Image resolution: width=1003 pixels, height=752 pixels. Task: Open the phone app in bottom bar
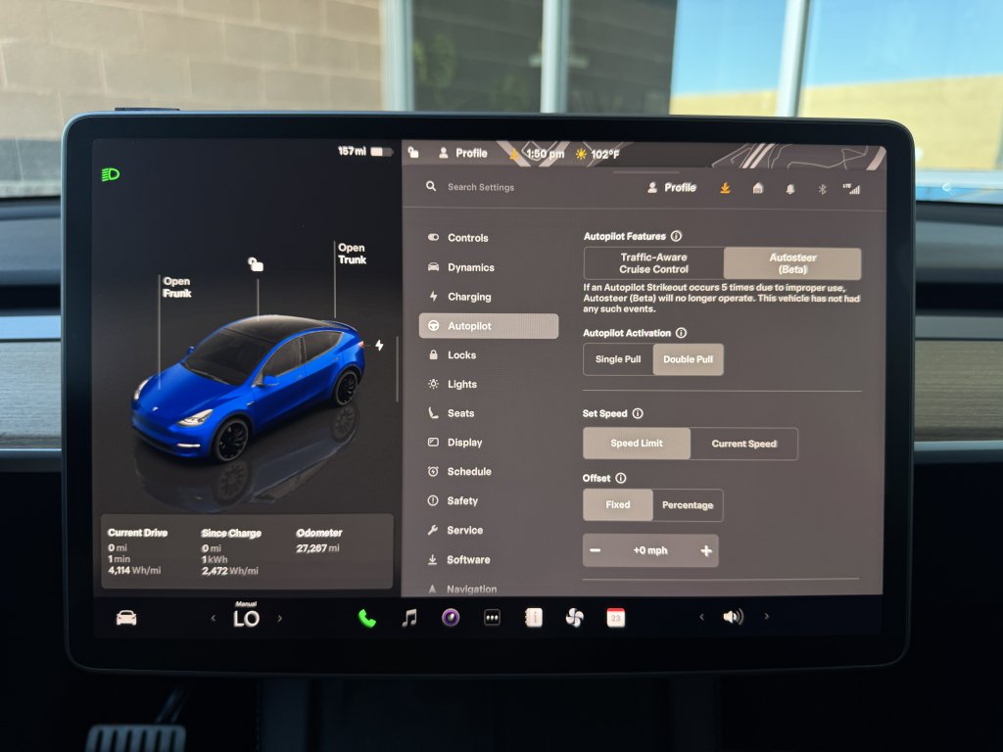(x=367, y=618)
